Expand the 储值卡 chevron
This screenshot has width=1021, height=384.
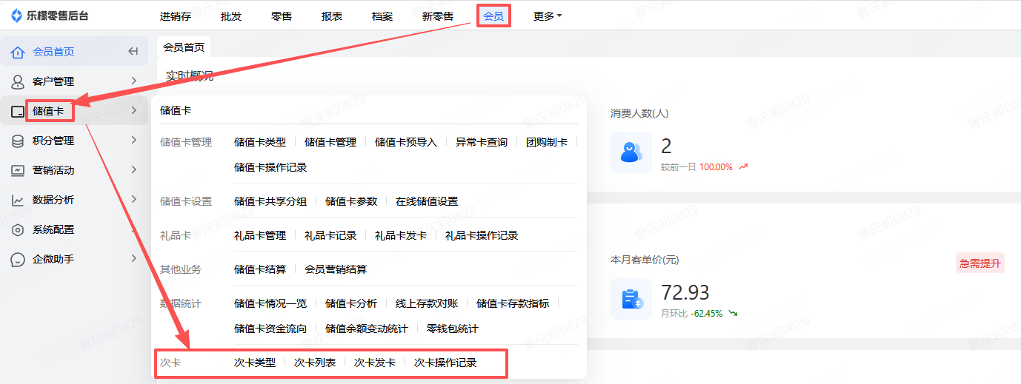coord(134,110)
